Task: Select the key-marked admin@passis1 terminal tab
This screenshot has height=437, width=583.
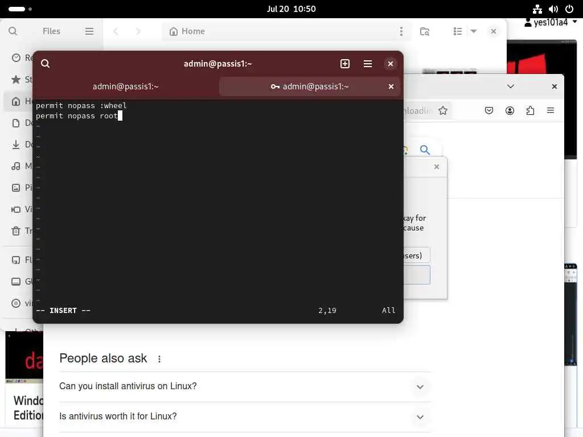Action: [x=309, y=86]
